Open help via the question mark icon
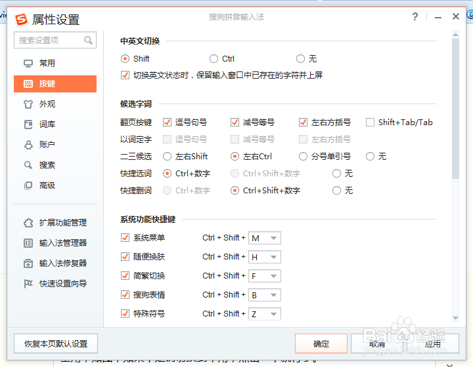The height and width of the screenshot is (367, 473). pyautogui.click(x=415, y=17)
